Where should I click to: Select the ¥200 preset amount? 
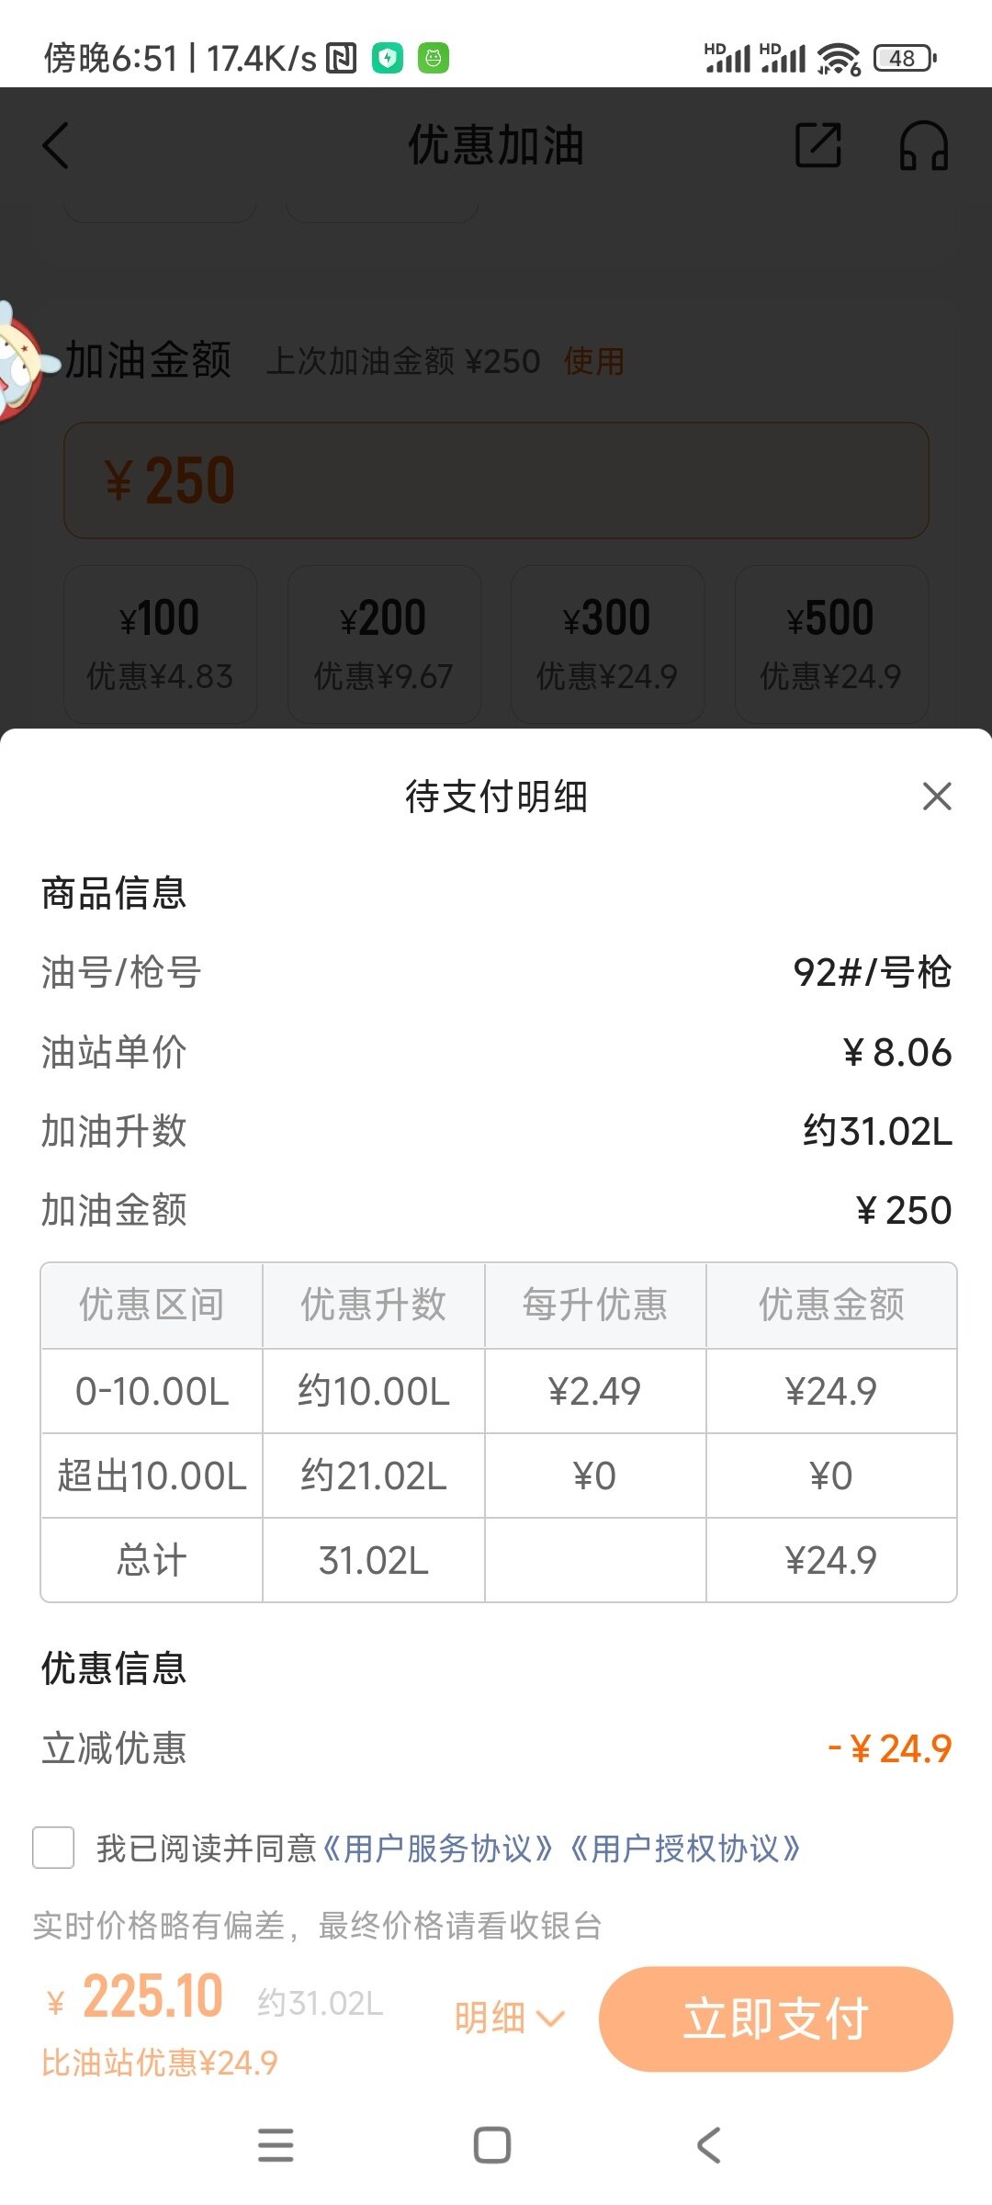pos(384,644)
